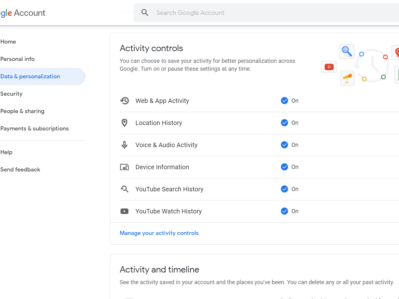Click the YouTube Watch History play icon
399x299 pixels.
click(x=124, y=211)
